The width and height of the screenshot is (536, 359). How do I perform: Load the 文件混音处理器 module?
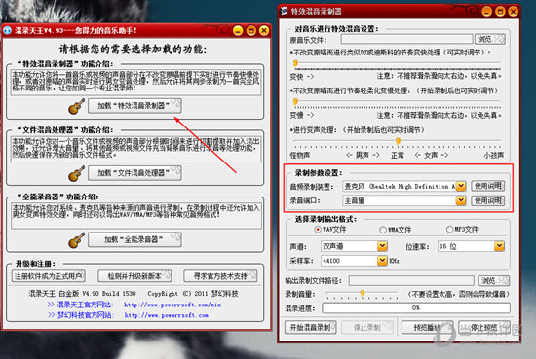pyautogui.click(x=134, y=173)
